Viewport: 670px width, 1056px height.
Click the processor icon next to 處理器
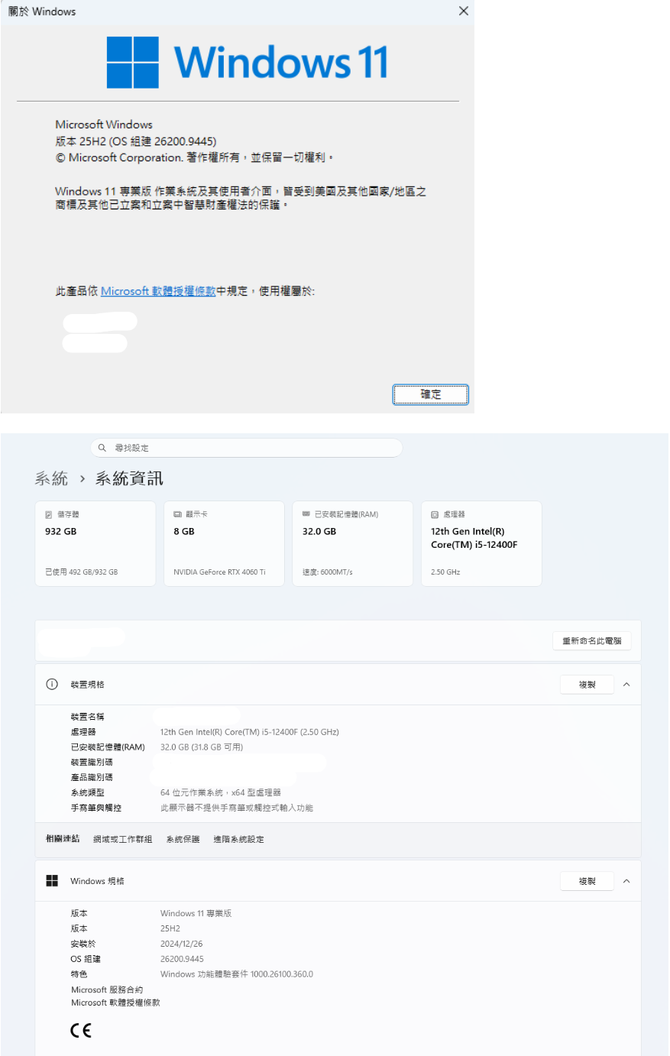435,514
